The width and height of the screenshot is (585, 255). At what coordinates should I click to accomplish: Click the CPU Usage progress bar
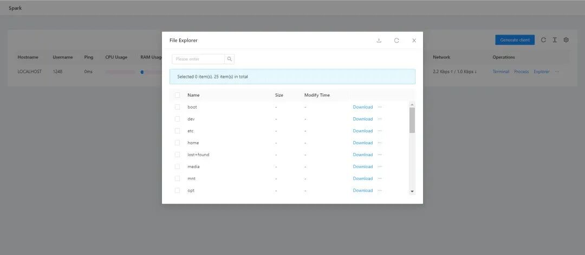[x=120, y=72]
